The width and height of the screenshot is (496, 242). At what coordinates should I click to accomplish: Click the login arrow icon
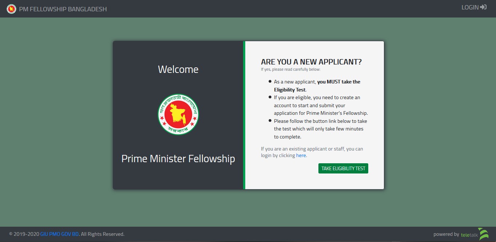(483, 7)
